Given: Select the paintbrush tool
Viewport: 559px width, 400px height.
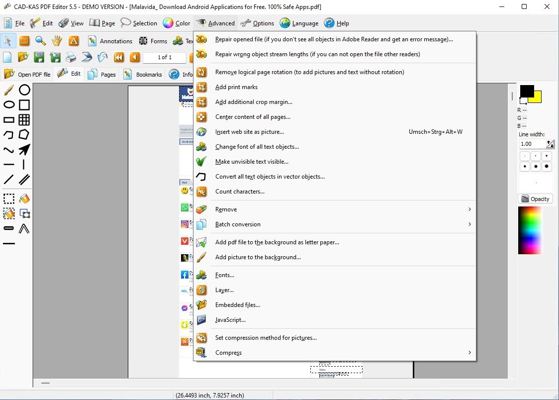Looking at the screenshot, I should (8, 90).
